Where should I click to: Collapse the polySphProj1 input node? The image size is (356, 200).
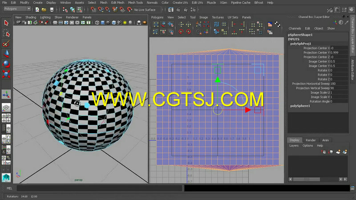[301, 44]
